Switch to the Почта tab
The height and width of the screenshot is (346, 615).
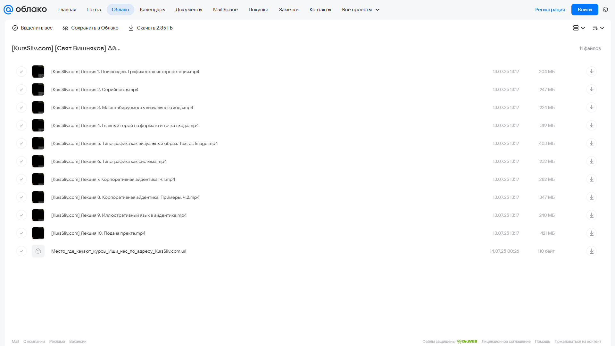click(94, 10)
